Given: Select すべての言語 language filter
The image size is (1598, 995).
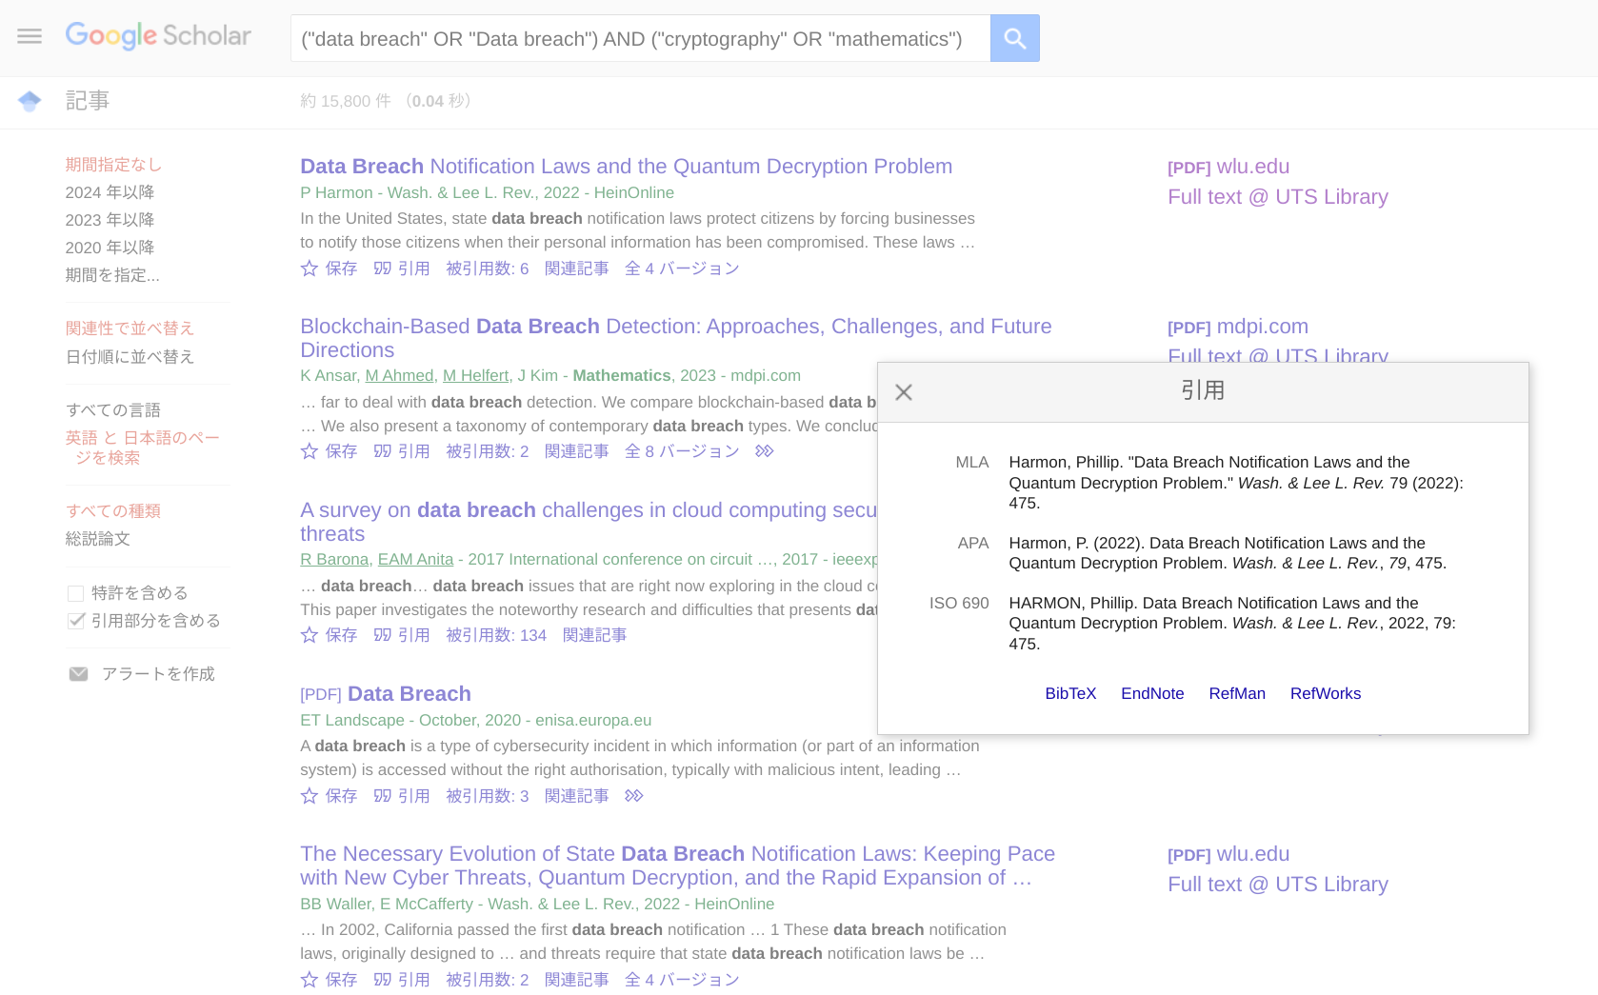Looking at the screenshot, I should pyautogui.click(x=113, y=410).
